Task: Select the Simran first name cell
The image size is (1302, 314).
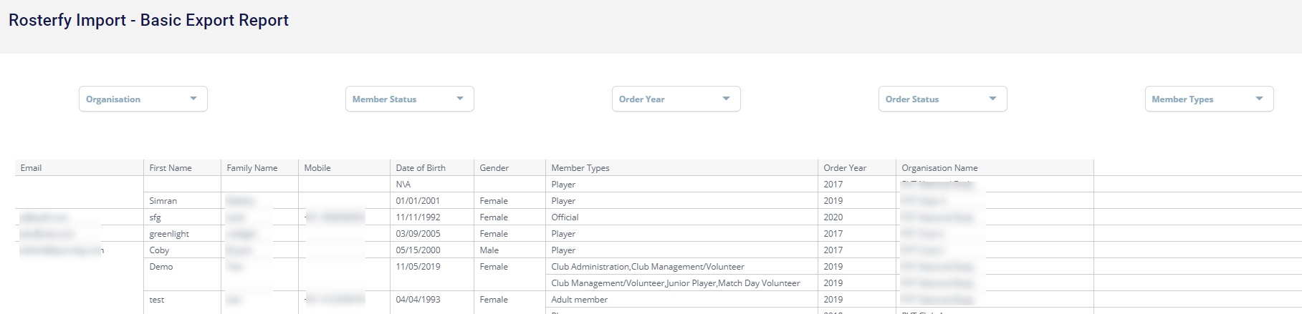Action: [x=163, y=201]
